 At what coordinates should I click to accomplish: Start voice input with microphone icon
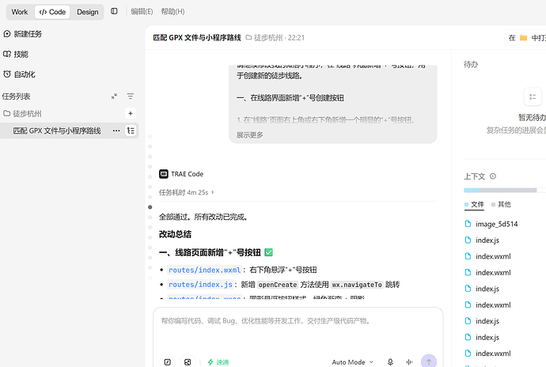tap(390, 361)
